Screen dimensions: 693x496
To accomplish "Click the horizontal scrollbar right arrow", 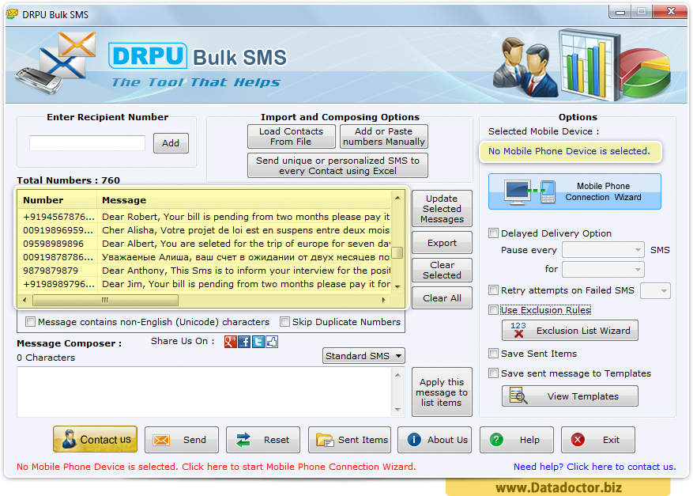I will (383, 300).
